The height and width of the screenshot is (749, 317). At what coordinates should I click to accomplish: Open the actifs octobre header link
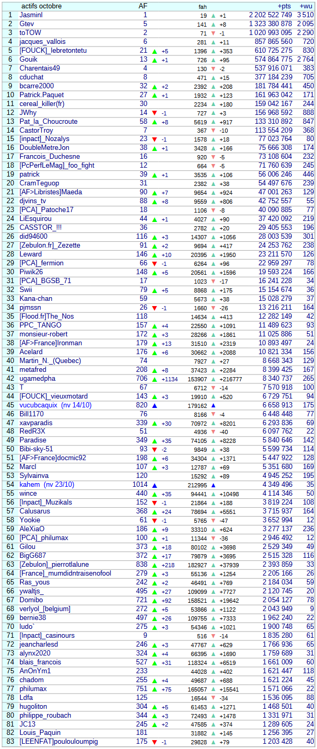tap(41, 6)
